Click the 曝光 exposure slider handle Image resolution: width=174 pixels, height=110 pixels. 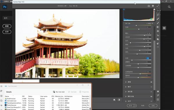144,35
